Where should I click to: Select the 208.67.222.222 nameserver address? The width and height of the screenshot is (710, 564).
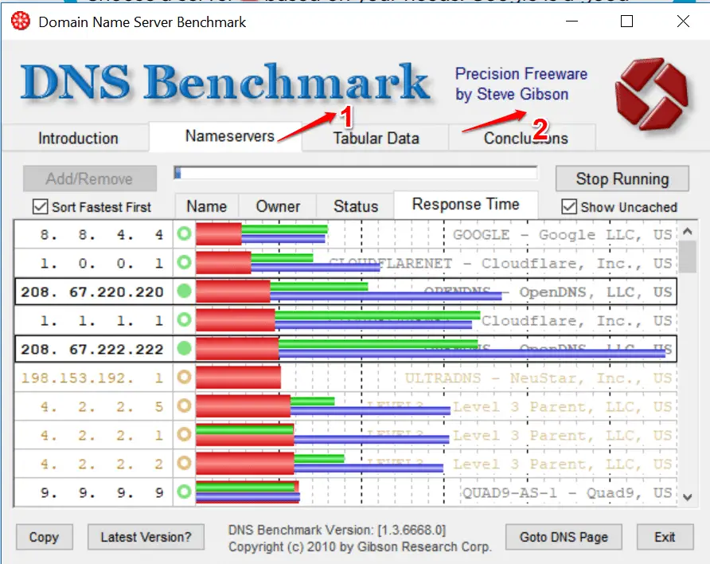click(92, 349)
